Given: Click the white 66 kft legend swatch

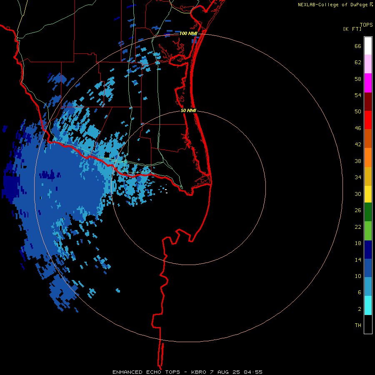Looking at the screenshot, I should tap(368, 46).
